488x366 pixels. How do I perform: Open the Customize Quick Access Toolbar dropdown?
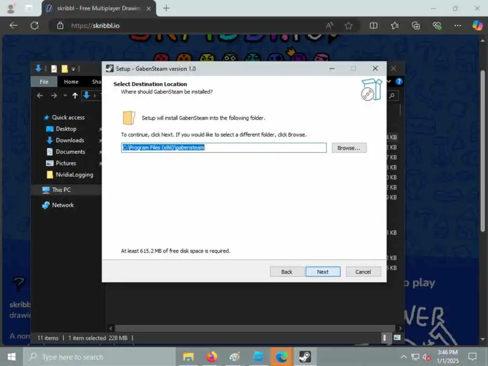tap(73, 69)
